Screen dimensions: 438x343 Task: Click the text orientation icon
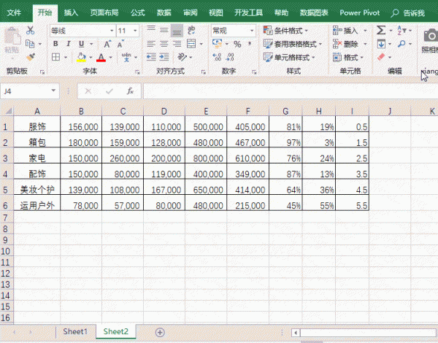182,57
